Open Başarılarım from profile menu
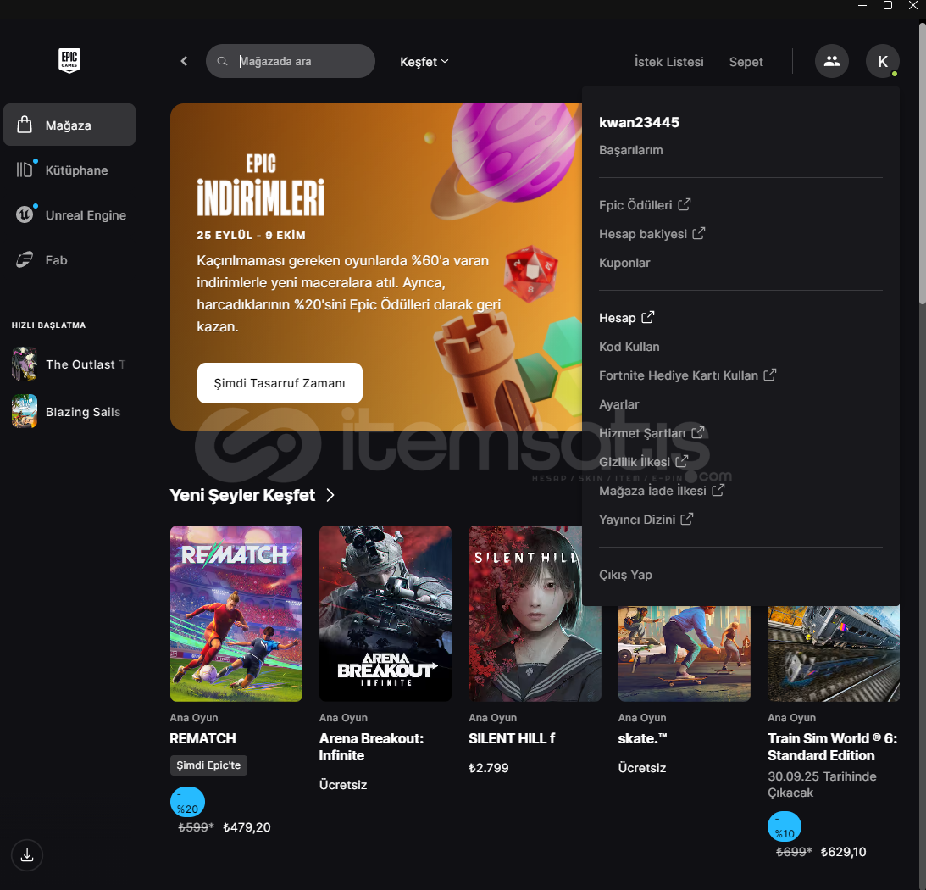The height and width of the screenshot is (890, 926). click(x=630, y=150)
